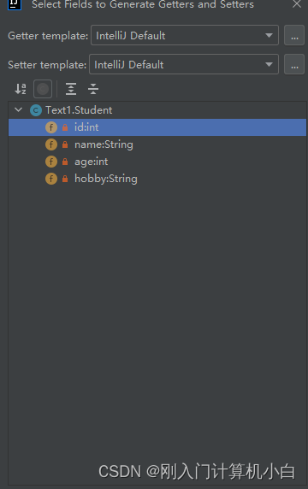Close the Getters and Setters dialog
Viewport: 308px width, 489px height.
click(x=297, y=4)
